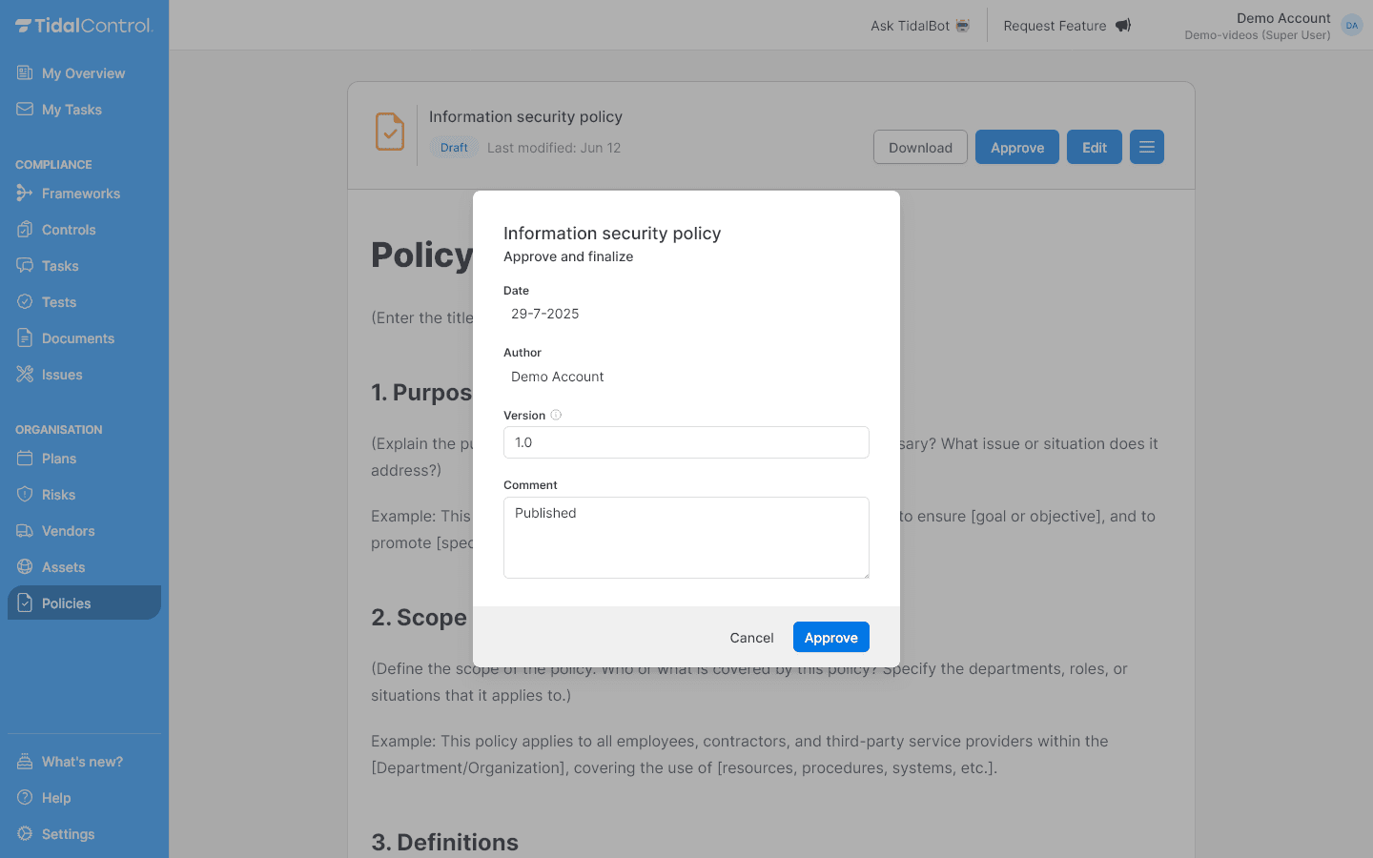Screen dimensions: 1373x858
Task: Click the Vendors icon in the sidebar
Action: tap(23, 531)
